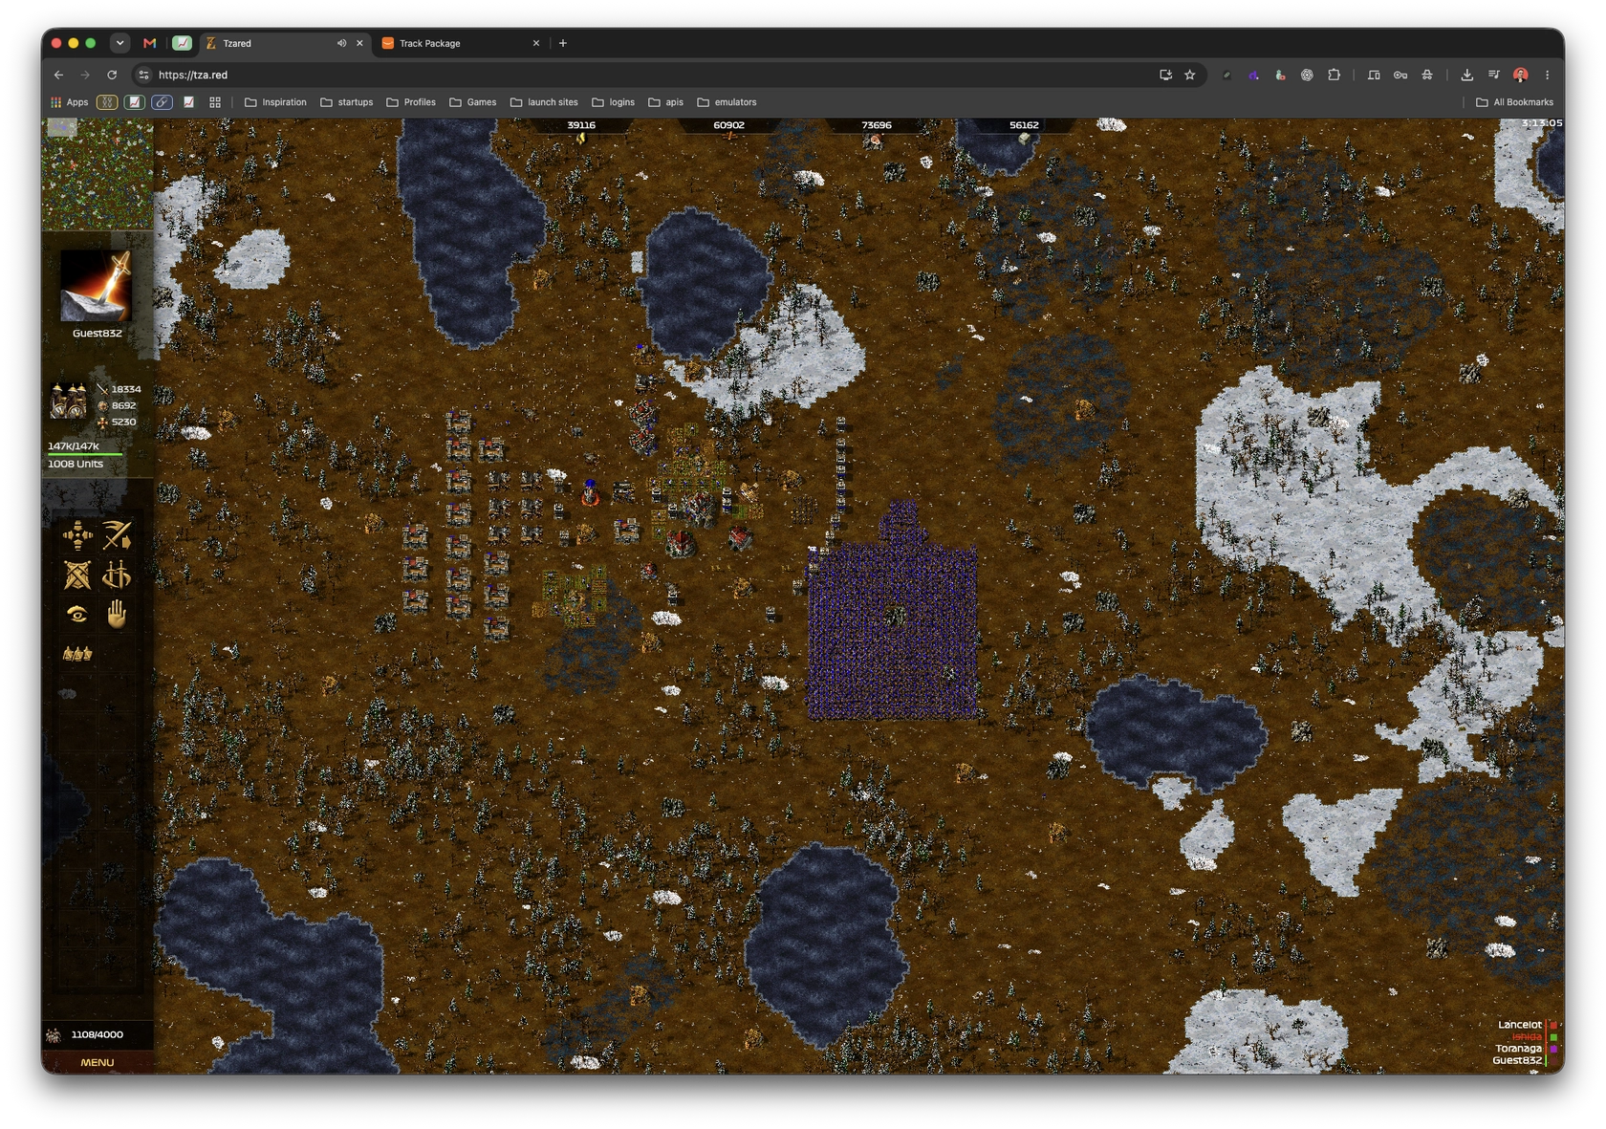
Task: Expand the All Bookmarks folder
Action: tap(1514, 102)
